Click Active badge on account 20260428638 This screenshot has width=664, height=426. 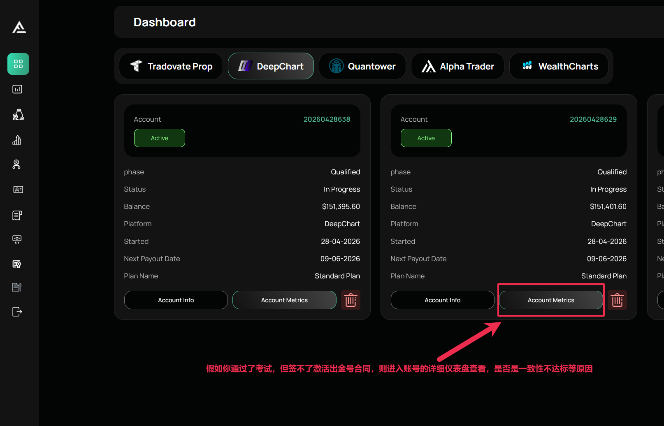[160, 138]
